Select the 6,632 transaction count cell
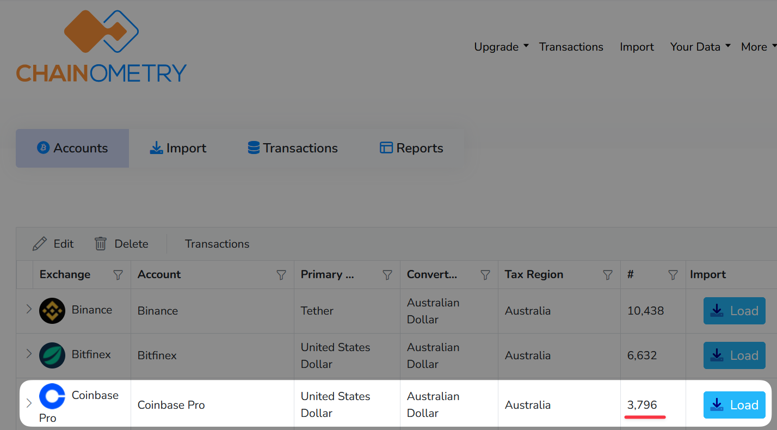The width and height of the screenshot is (777, 430). pyautogui.click(x=653, y=355)
